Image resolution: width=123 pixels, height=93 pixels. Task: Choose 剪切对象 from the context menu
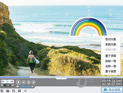point(111,39)
